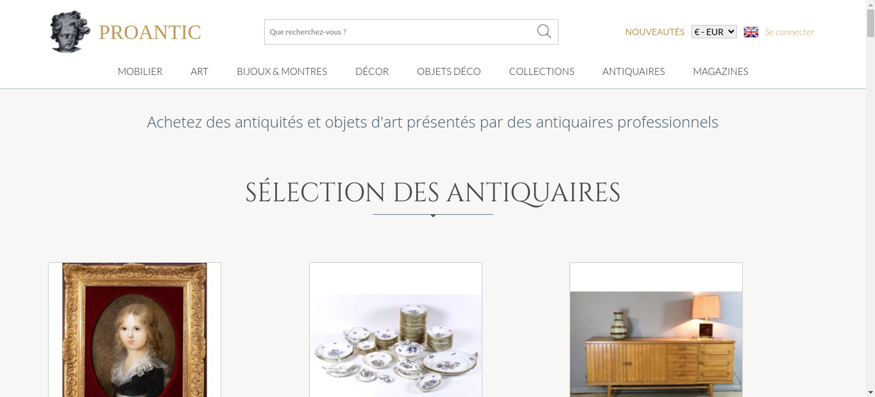This screenshot has height=397, width=875.
Task: Open the ART menu
Action: coord(199,71)
